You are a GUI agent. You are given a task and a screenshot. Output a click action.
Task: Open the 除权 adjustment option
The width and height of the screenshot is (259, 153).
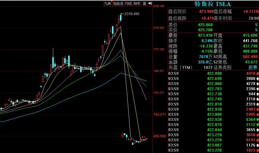tap(137, 3)
